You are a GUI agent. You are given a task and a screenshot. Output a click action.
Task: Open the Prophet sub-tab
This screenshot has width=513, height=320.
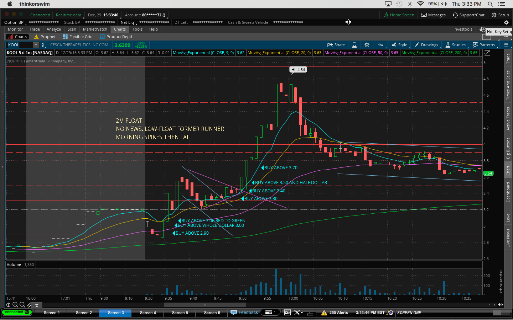(x=45, y=37)
